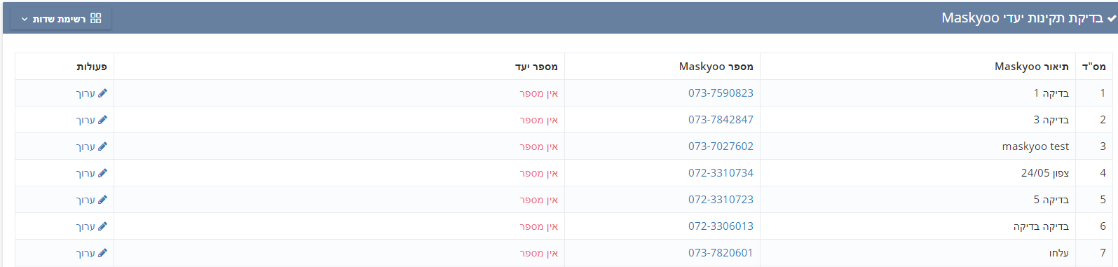This screenshot has height=267, width=1118.
Task: Click the pencil edit icon for row 1
Action: click(102, 93)
